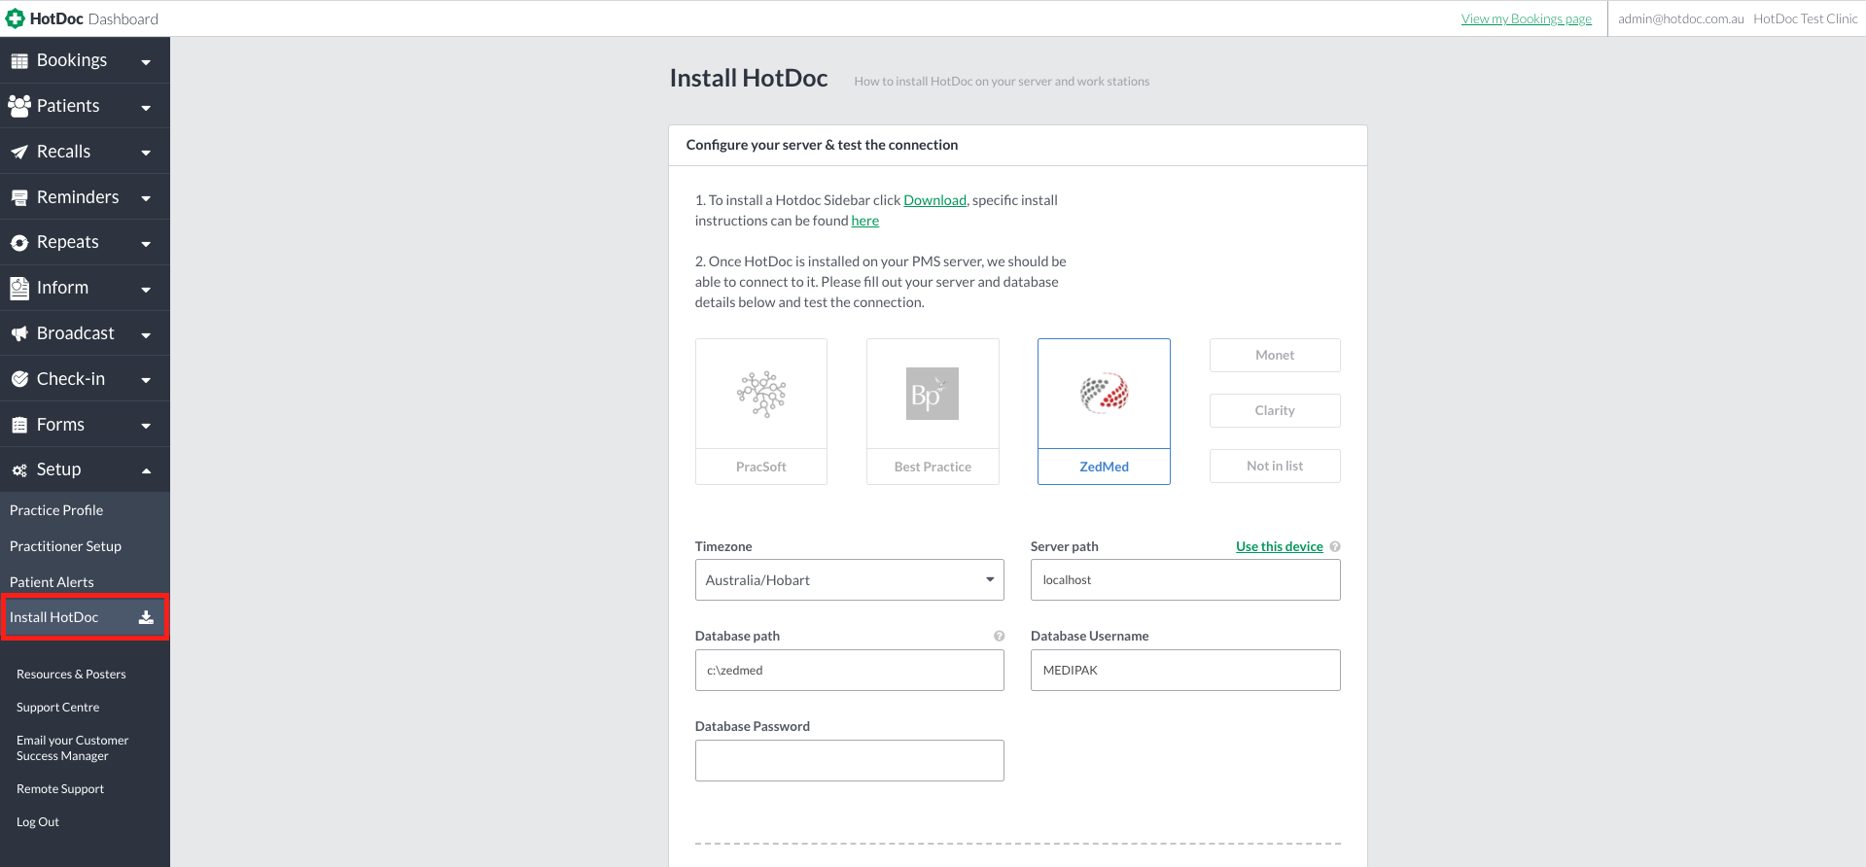Expand the Inform menu arrow
The width and height of the screenshot is (1866, 867).
click(146, 290)
